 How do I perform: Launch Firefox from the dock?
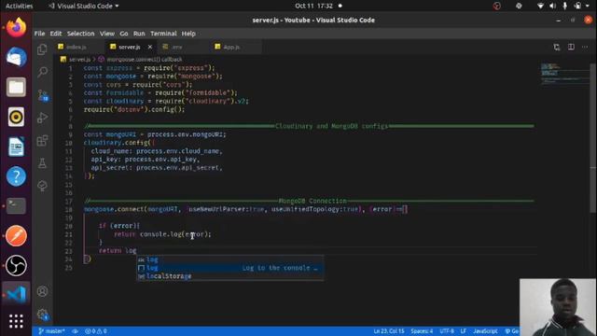(16, 27)
